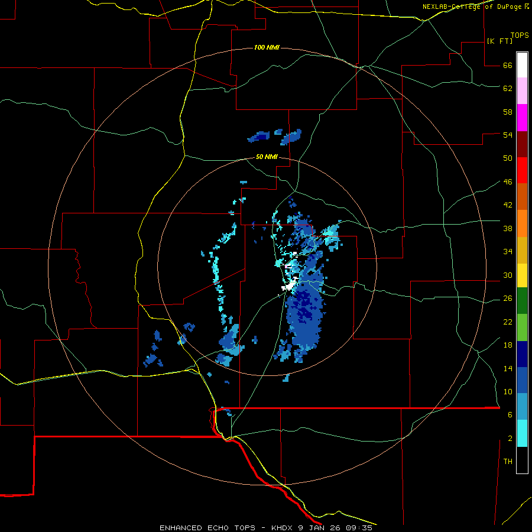The width and height of the screenshot is (532, 532).
Task: Click the magenta legend swatch
Action: click(x=522, y=118)
